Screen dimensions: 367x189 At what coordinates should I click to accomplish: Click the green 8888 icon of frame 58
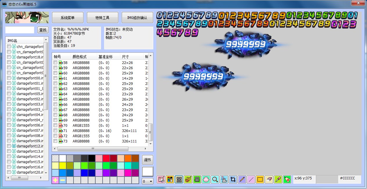(60, 63)
